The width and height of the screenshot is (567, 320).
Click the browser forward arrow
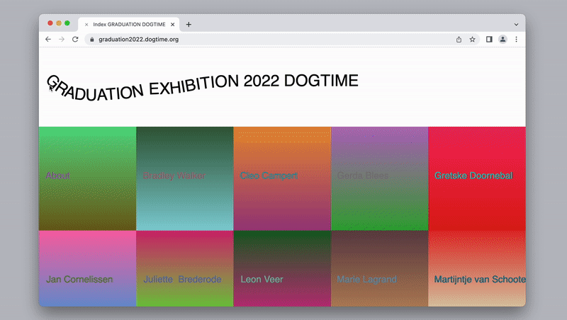point(62,40)
